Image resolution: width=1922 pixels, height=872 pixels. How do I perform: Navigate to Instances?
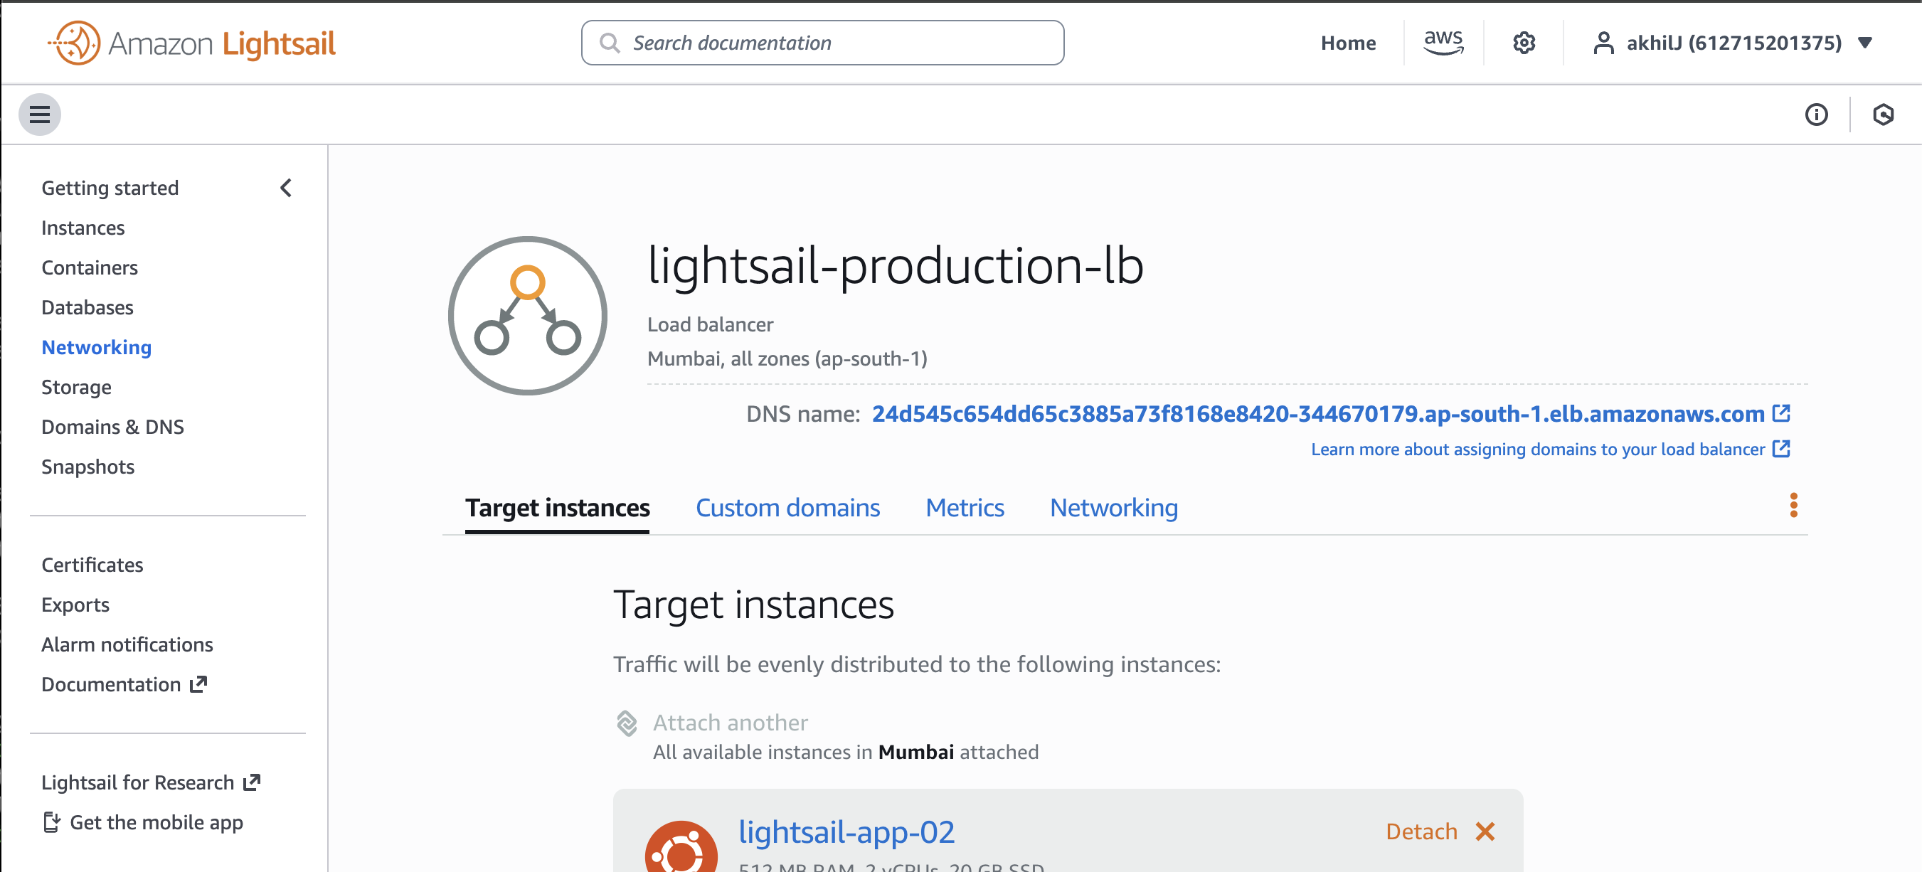pos(83,228)
